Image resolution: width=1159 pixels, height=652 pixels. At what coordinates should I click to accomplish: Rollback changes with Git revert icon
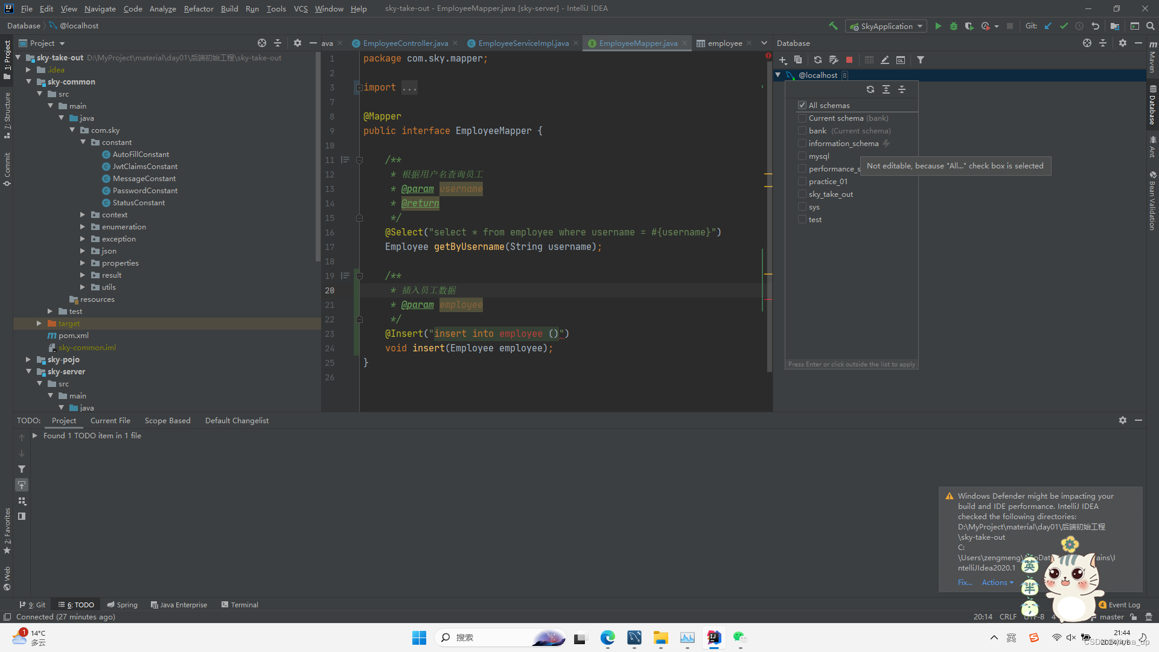[x=1096, y=26]
